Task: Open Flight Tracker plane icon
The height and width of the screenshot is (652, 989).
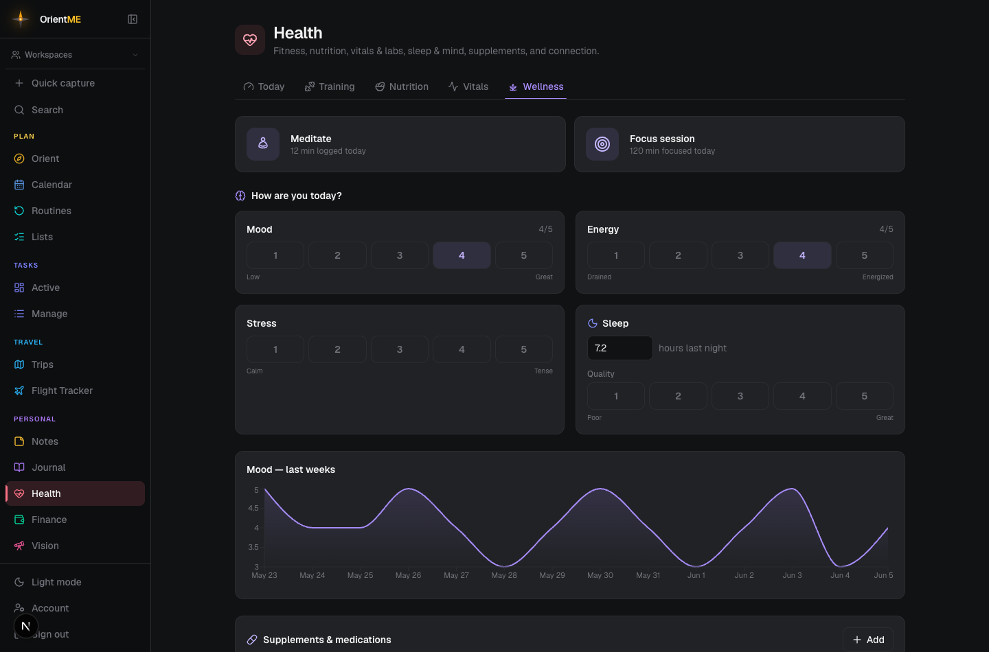Action: 19,391
